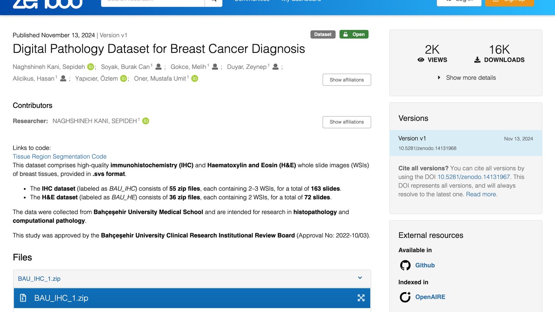Click the version DOI 10.5281/zenodo.14131968 text
The height and width of the screenshot is (312, 555).
(427, 148)
